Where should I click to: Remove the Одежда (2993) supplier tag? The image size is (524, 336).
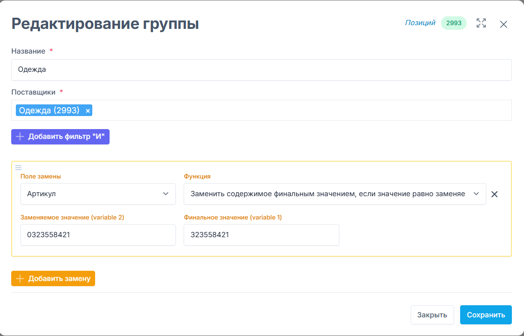click(88, 110)
